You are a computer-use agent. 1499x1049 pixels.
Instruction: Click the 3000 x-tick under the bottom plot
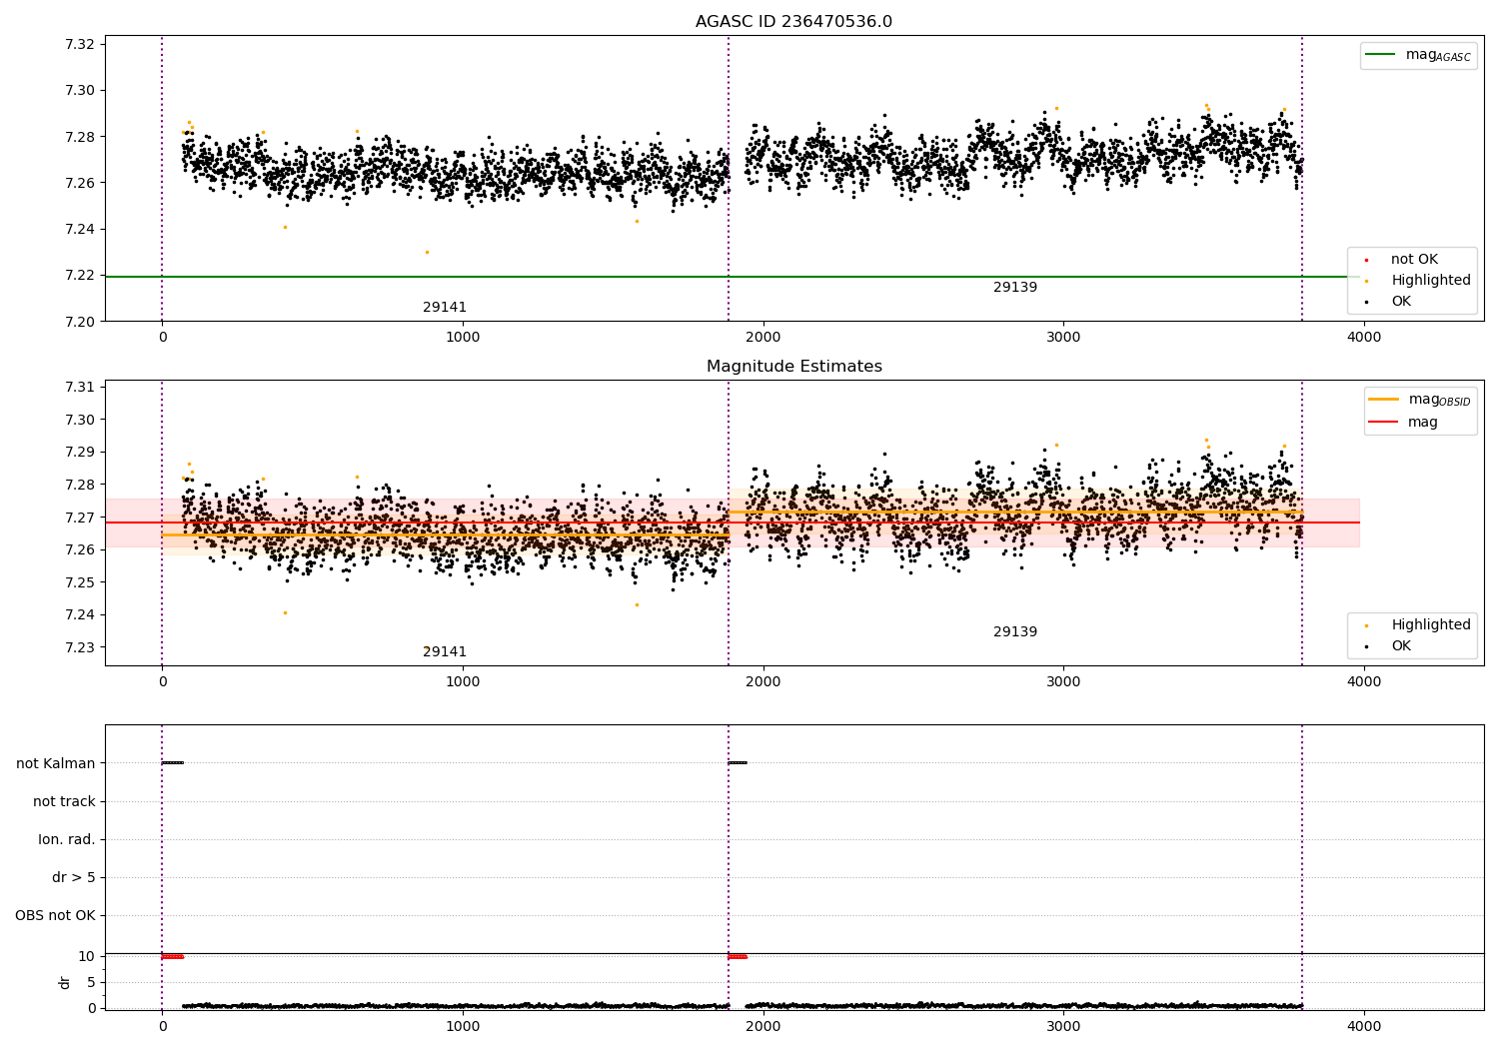pyautogui.click(x=1063, y=1027)
